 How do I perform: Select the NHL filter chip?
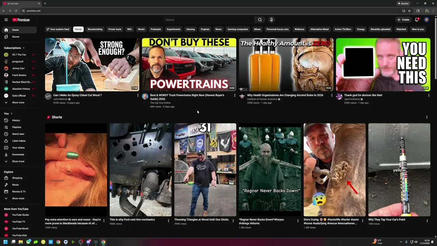(x=130, y=29)
